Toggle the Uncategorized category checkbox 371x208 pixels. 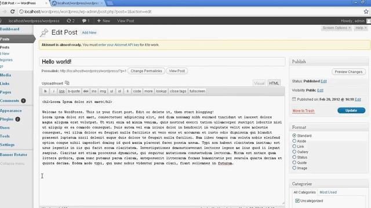pyautogui.click(x=297, y=200)
